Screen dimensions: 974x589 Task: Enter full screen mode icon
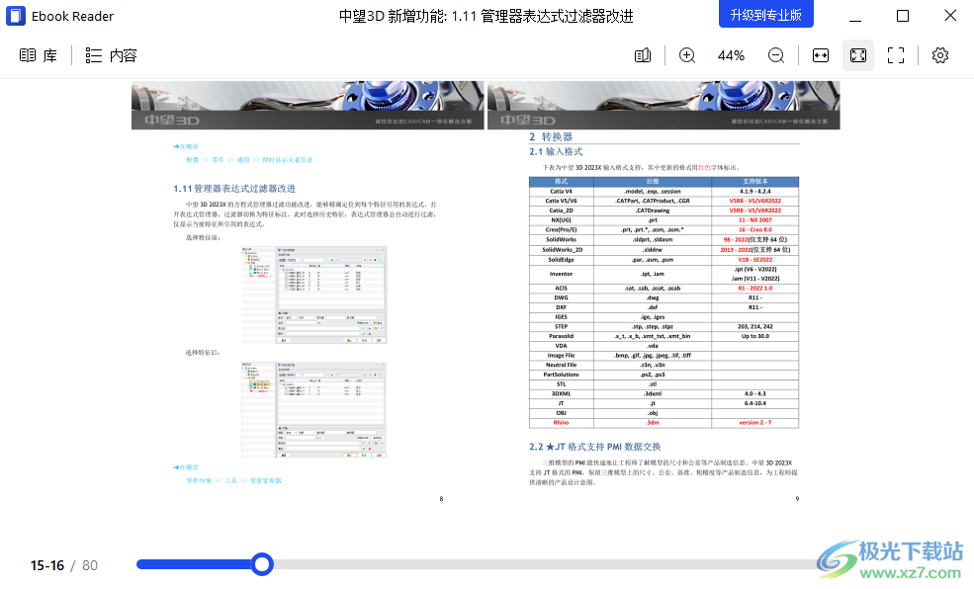(896, 55)
